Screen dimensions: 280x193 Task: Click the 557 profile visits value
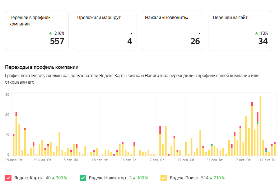click(57, 41)
